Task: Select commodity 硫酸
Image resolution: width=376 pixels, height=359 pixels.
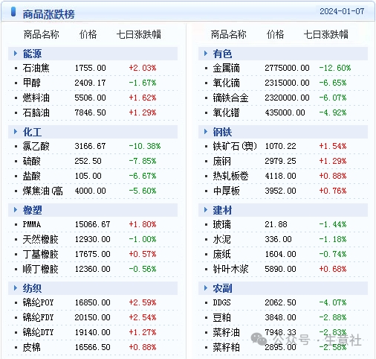Action: tap(32, 161)
